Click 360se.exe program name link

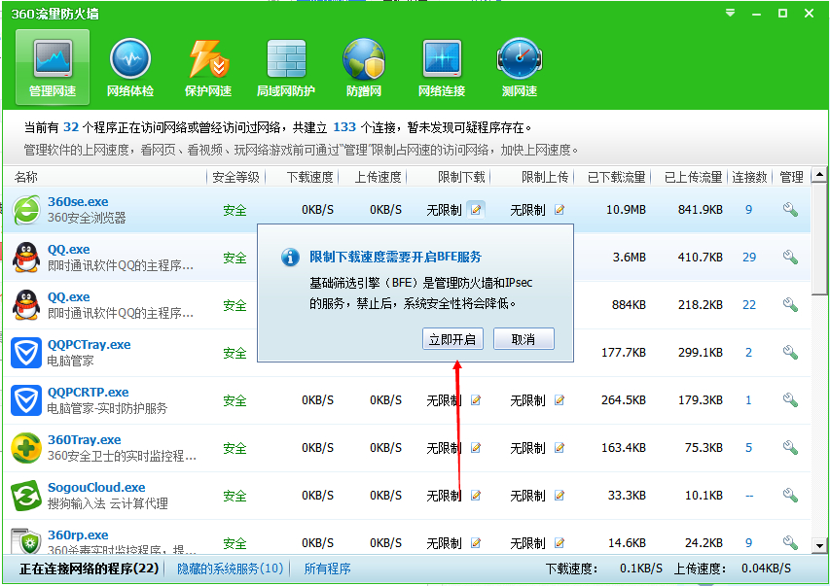(x=78, y=201)
